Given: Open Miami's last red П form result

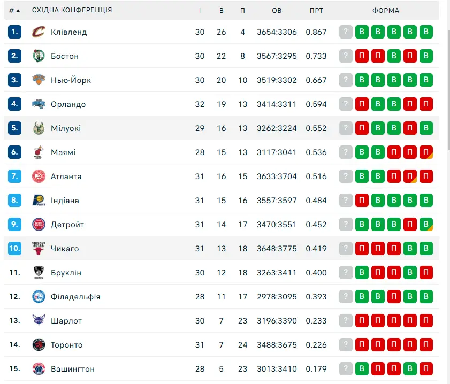Looking at the screenshot, I should click(426, 152).
